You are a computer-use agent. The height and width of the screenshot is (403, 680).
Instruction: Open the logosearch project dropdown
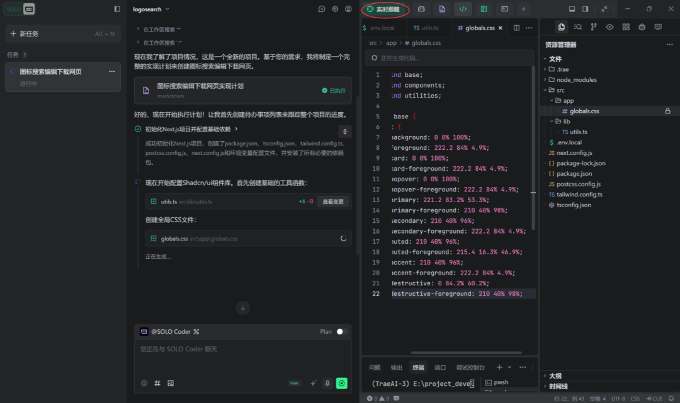tap(151, 9)
